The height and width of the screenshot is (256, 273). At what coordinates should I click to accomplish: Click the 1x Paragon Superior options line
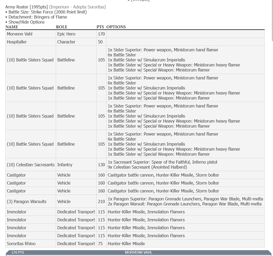pos(185,199)
